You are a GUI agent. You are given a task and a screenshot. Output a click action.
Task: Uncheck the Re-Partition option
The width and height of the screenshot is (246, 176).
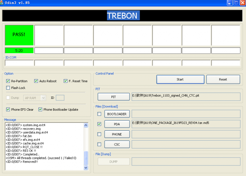click(8, 81)
